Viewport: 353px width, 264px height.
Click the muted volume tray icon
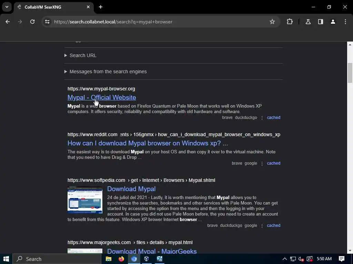(301, 259)
